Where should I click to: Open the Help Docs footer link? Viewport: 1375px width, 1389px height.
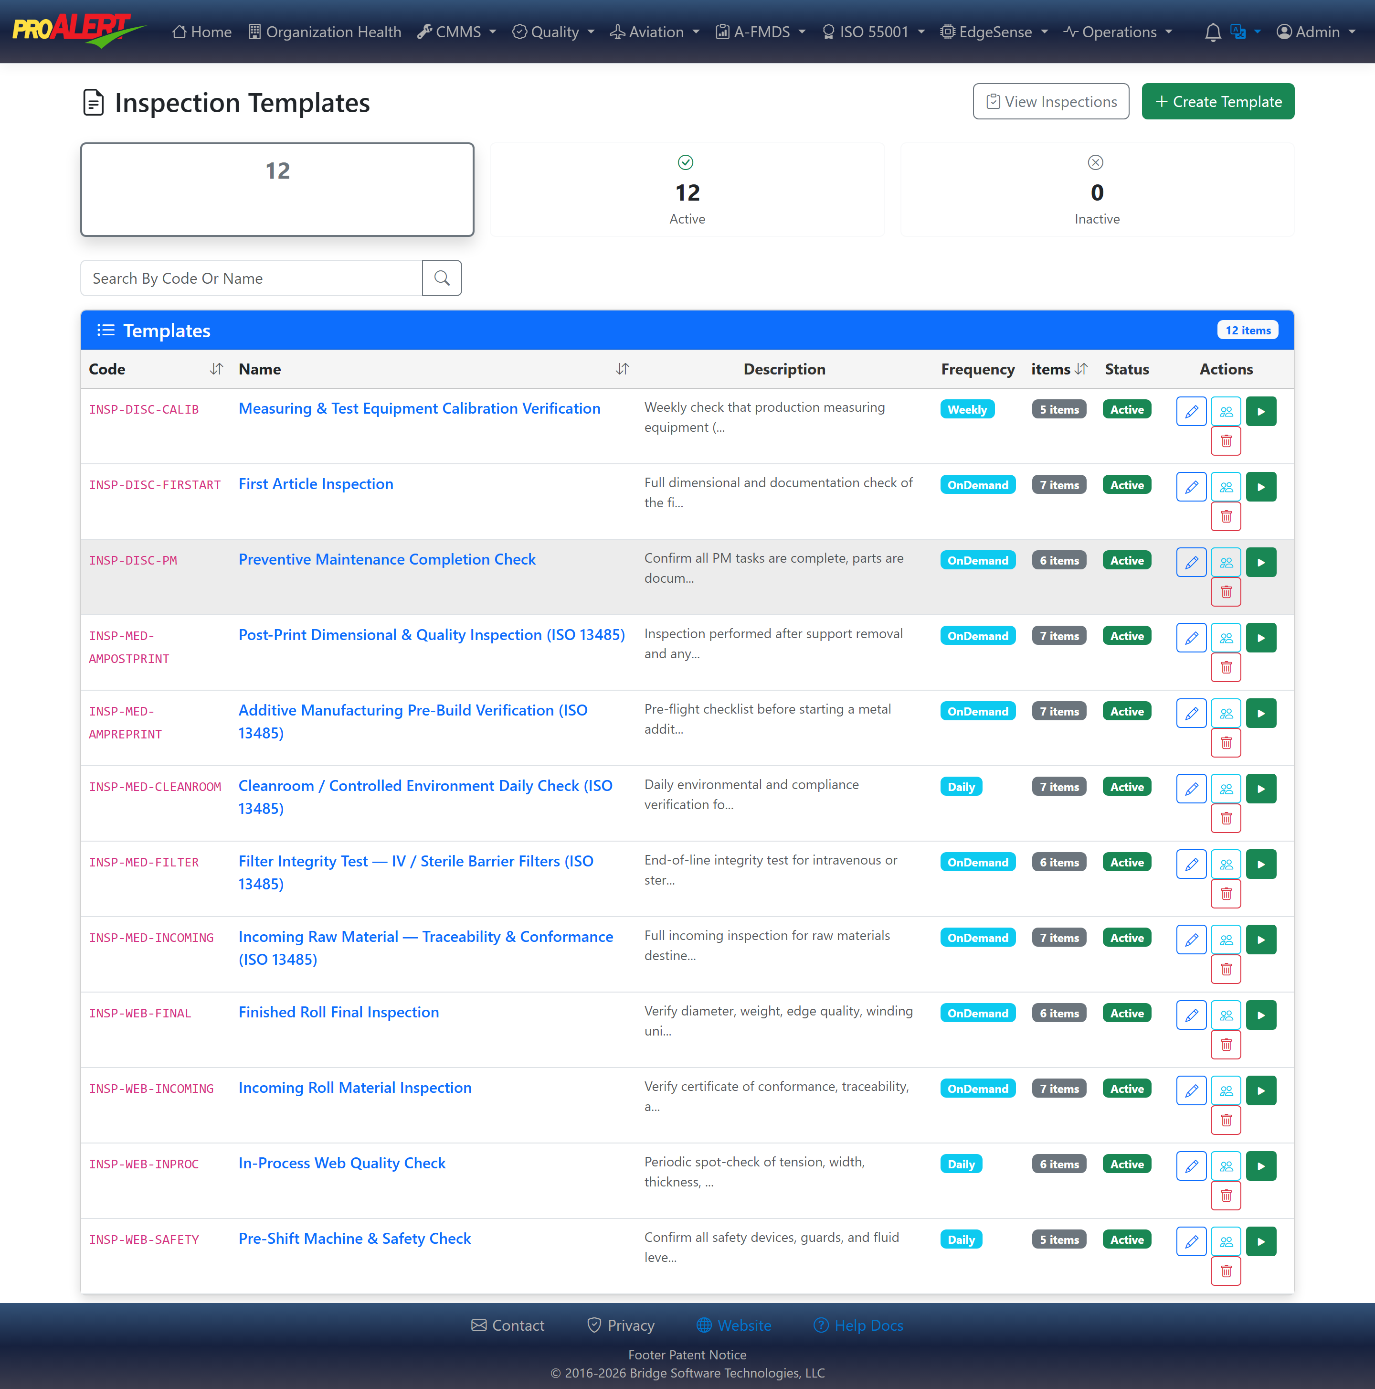point(858,1325)
